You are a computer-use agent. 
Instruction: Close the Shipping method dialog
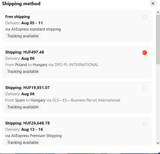[153, 4]
